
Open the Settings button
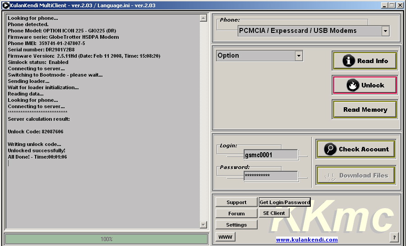tap(236, 225)
